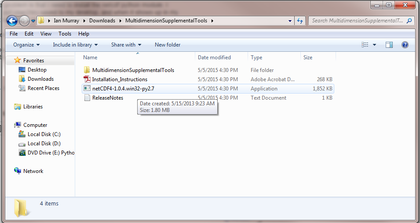420x223 pixels.
Task: Select the netCDF4-1.0.4.win32-py2.7 application file
Action: (208, 89)
